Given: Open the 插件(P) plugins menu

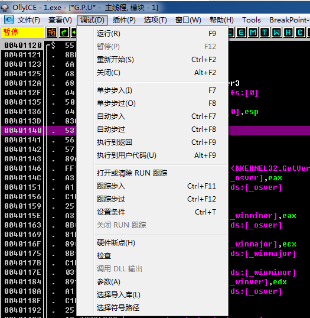Looking at the screenshot, I should coord(124,20).
